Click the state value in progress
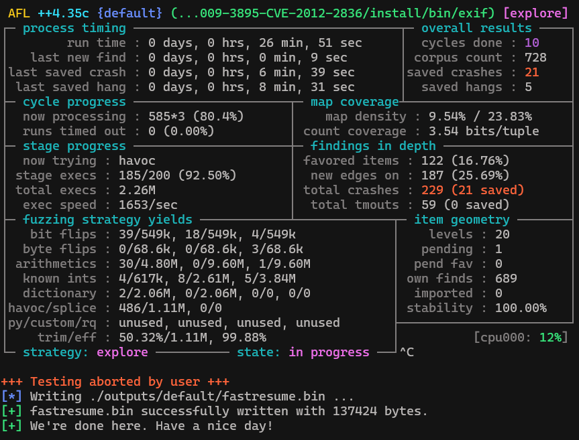 pyautogui.click(x=329, y=352)
